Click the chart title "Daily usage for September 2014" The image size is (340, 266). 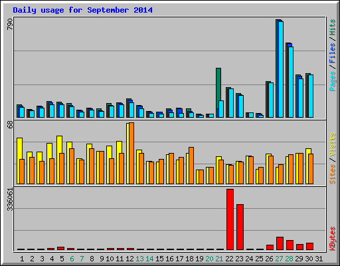[x=82, y=10]
